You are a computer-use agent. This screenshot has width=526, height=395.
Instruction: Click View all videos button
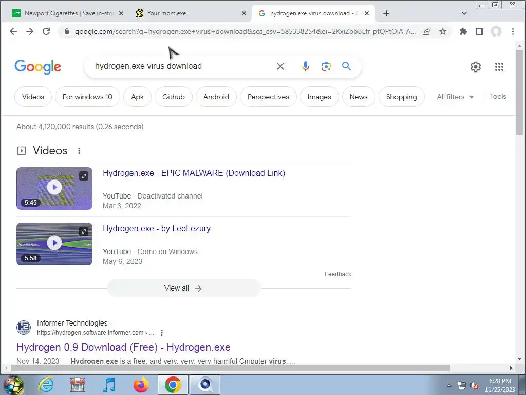coord(183,288)
